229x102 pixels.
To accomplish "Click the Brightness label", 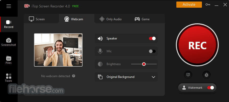I will tap(114, 64).
